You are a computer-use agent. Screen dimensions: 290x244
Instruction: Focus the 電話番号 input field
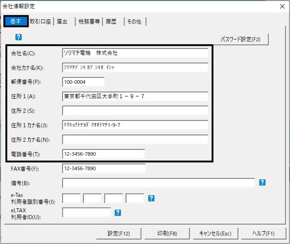tap(104, 154)
